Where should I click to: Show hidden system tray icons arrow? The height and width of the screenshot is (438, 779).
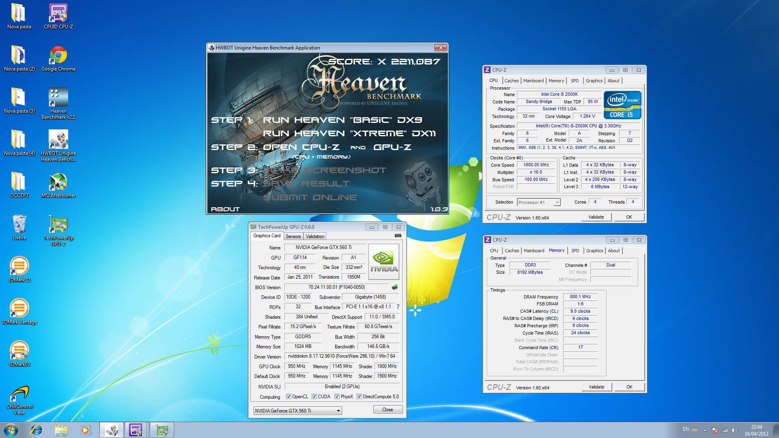(x=705, y=430)
